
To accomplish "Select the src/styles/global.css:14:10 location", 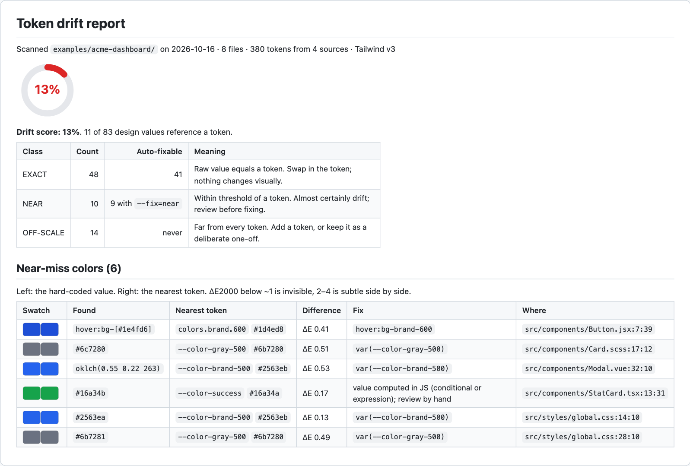I will [x=582, y=418].
